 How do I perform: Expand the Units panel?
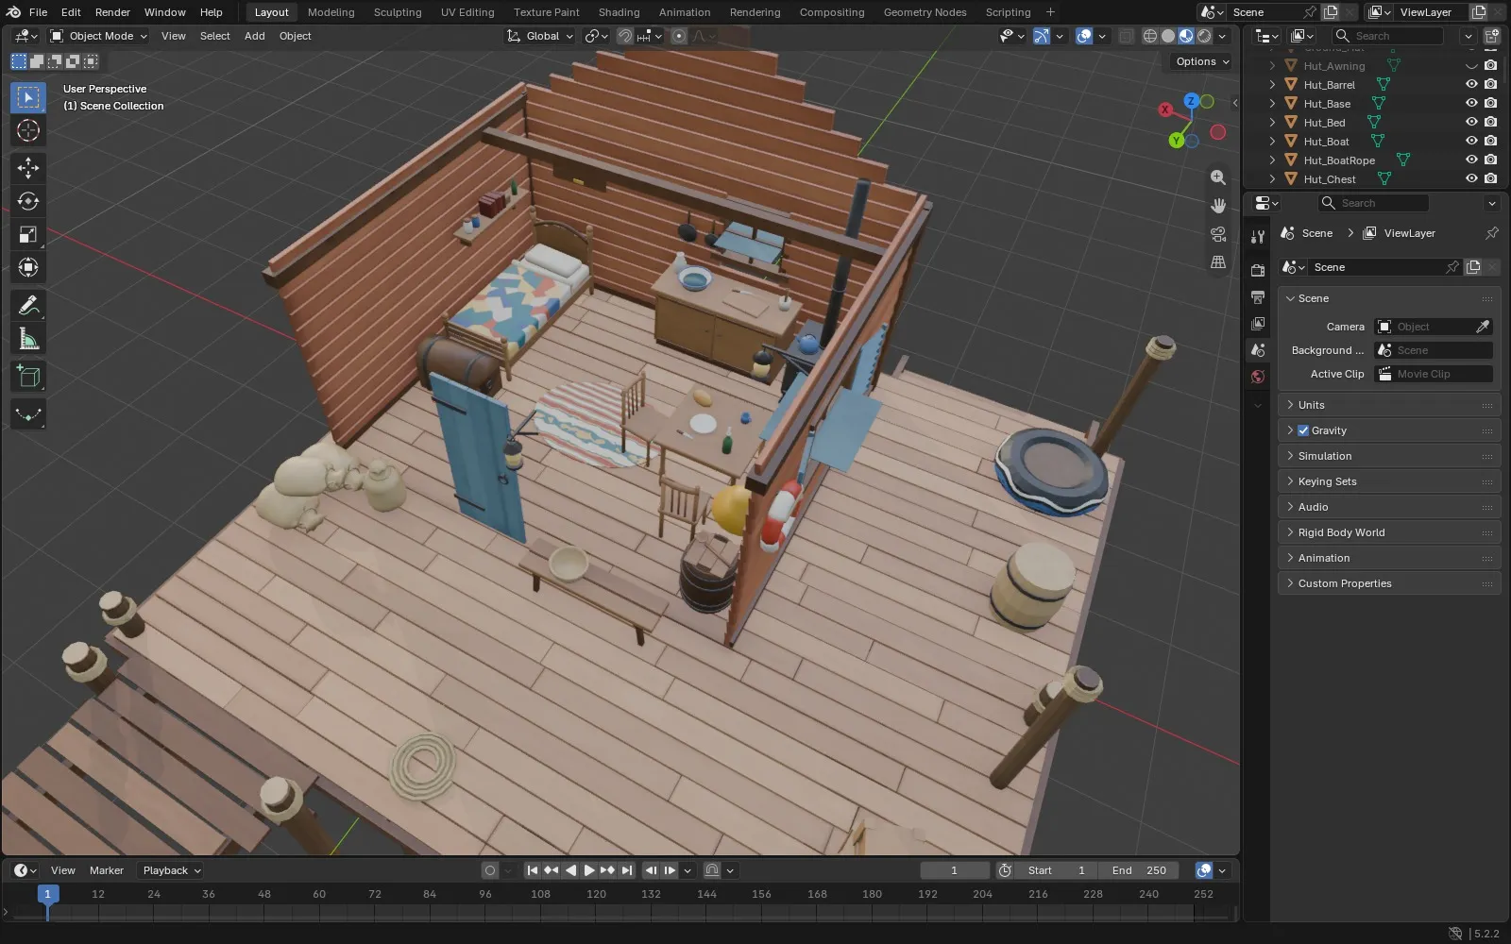(x=1388, y=405)
